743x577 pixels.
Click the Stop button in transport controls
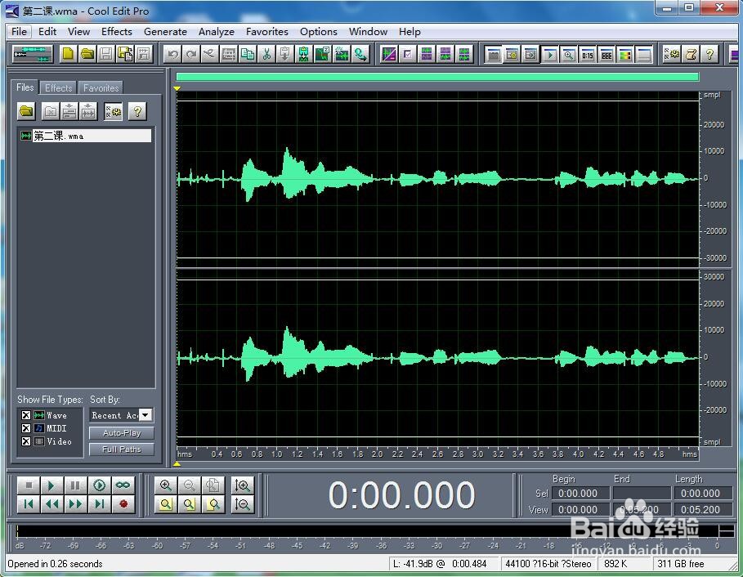pyautogui.click(x=29, y=485)
